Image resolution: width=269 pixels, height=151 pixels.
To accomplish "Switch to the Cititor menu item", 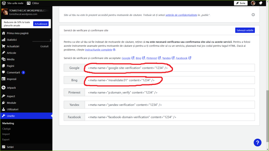I will [33, 3].
